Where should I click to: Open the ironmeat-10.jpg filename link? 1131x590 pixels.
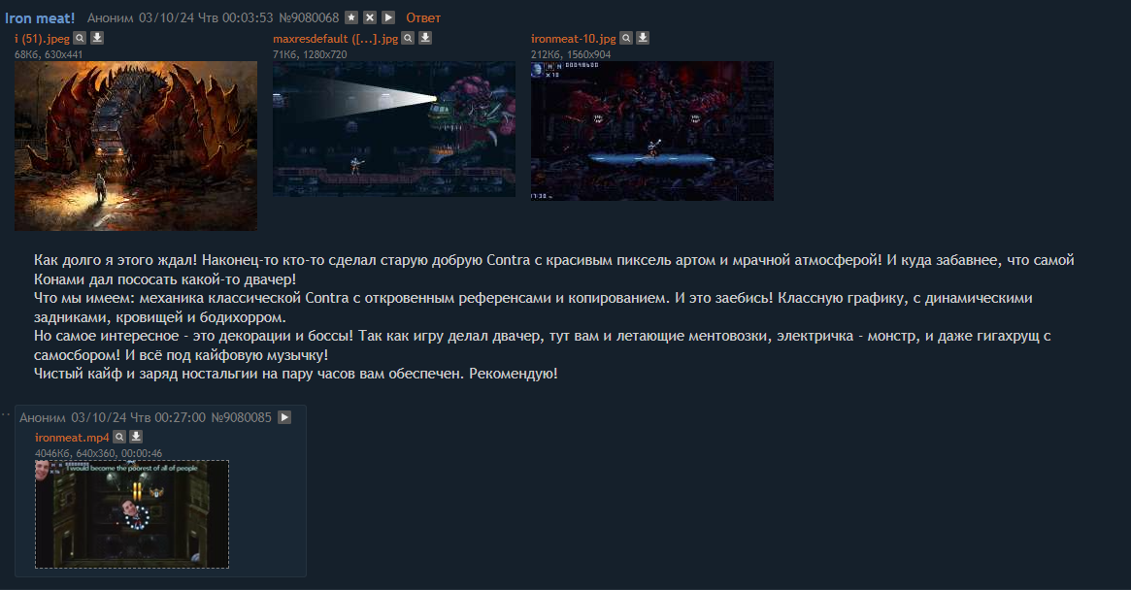point(574,39)
